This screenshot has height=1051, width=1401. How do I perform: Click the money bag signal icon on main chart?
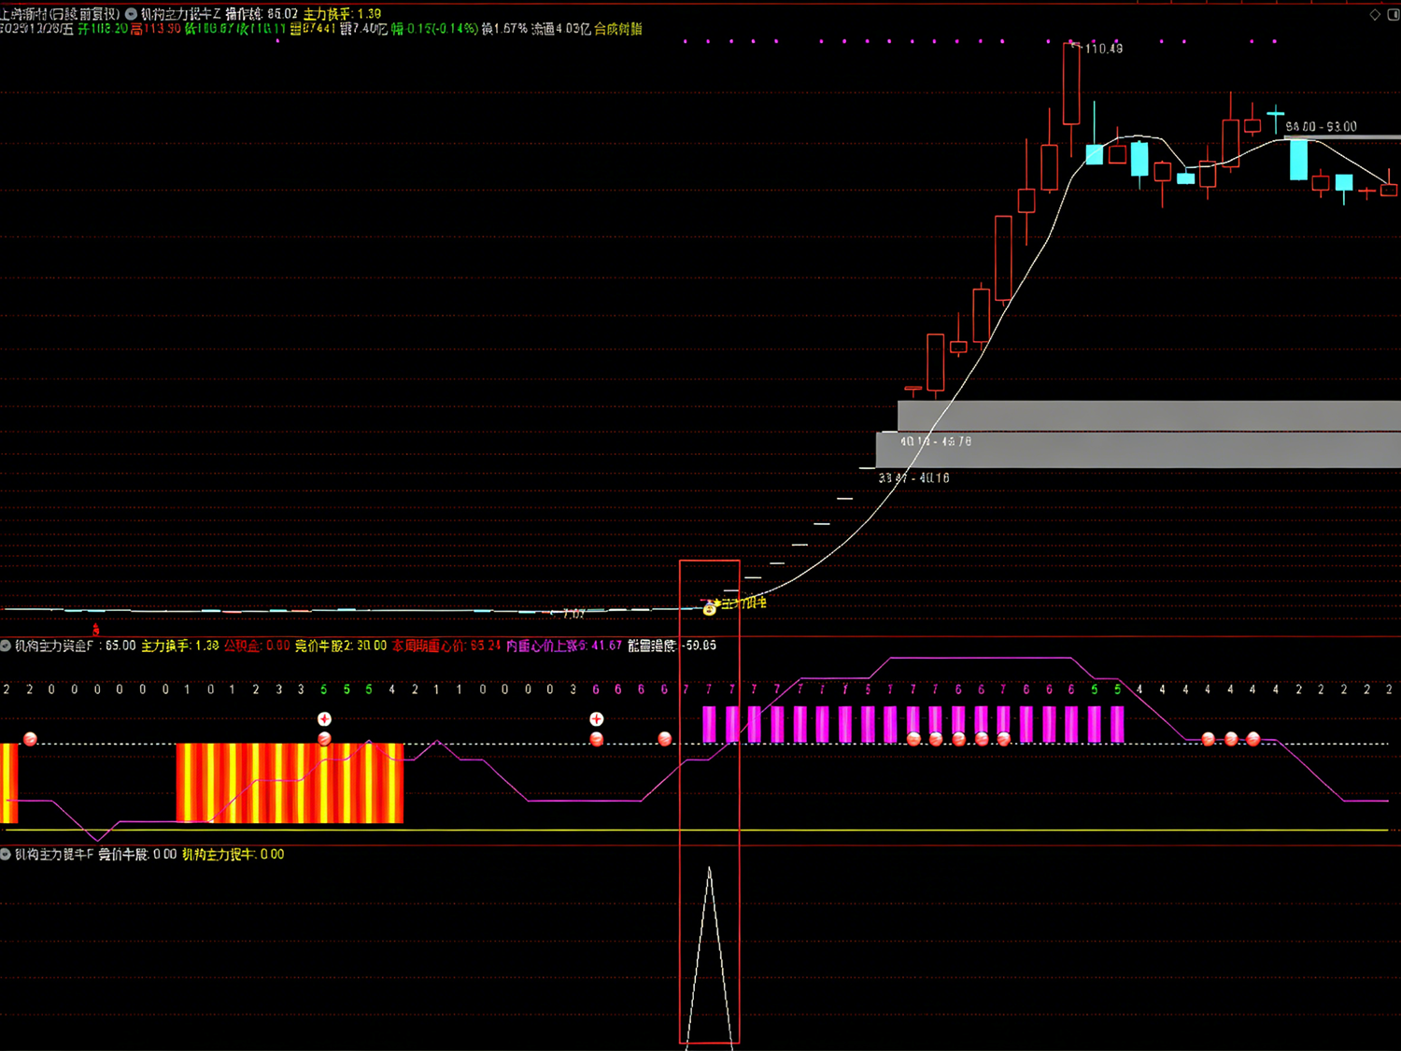[710, 608]
